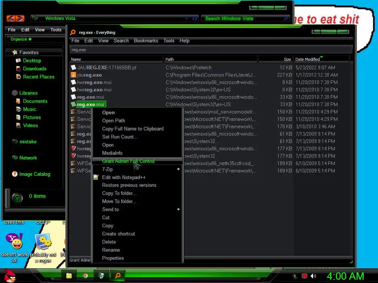Open the Search menu in Everything

(121, 41)
